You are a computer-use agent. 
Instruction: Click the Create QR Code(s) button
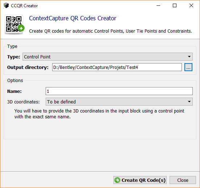tap(140, 180)
